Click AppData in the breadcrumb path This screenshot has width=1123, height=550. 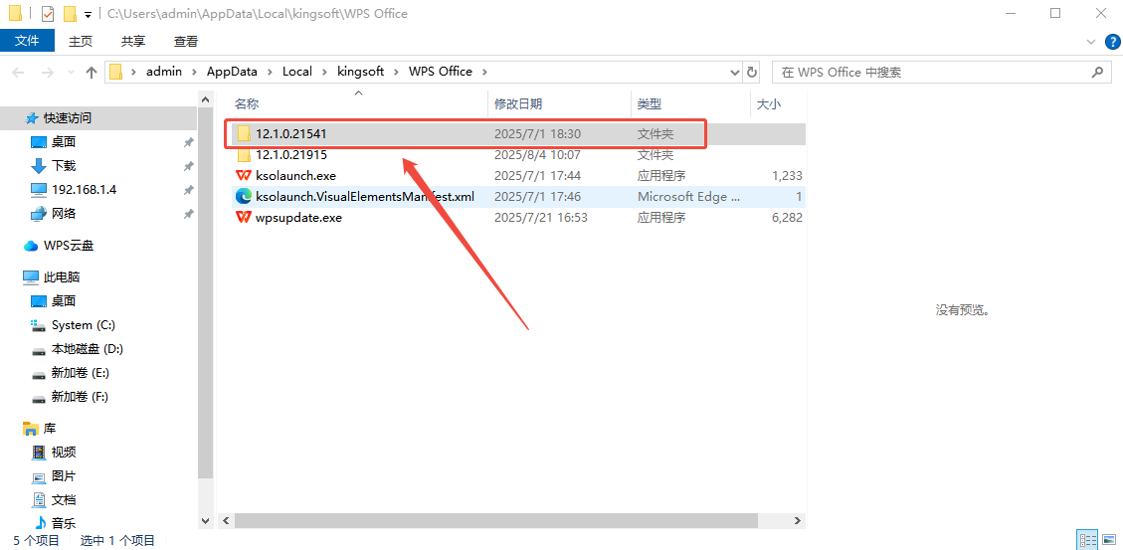(x=232, y=72)
